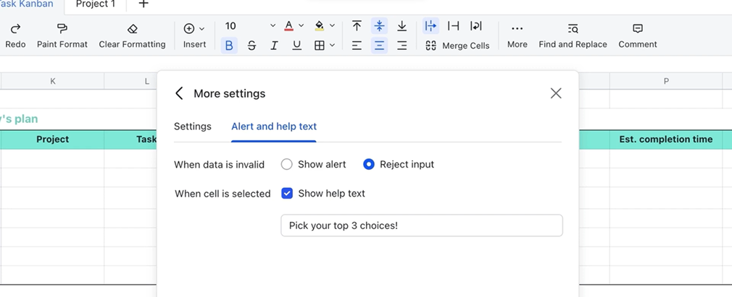Screen dimensions: 732x297
Task: Expand the Insert dropdown arrow
Action: 201,29
